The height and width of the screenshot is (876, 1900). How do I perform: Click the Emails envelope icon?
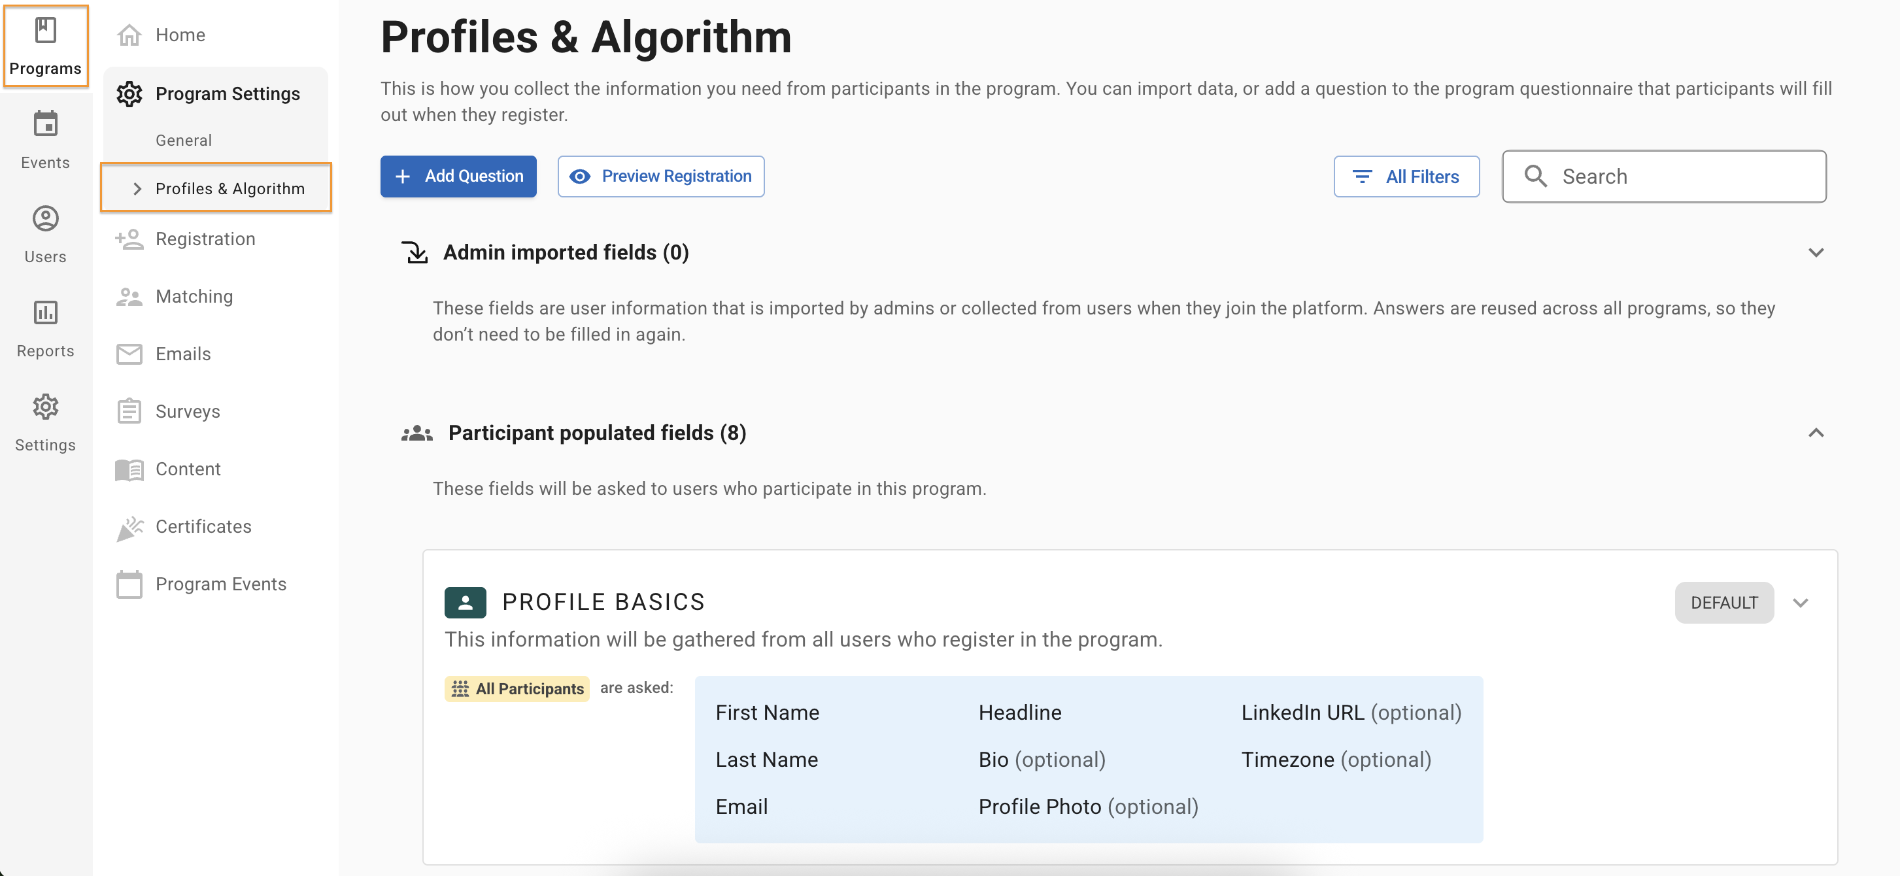[x=129, y=354]
